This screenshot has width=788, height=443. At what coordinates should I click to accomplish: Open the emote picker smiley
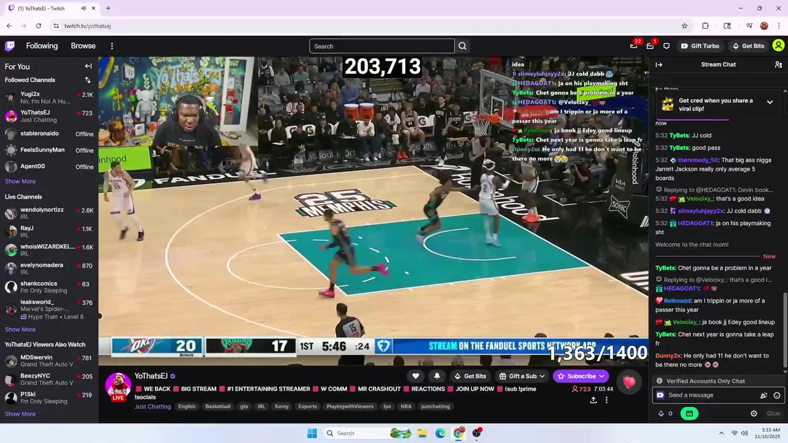777,396
